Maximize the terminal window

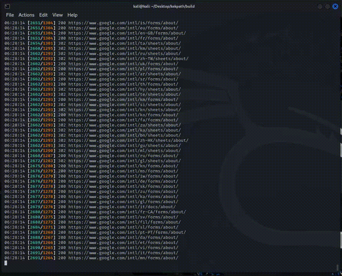[x=327, y=6]
